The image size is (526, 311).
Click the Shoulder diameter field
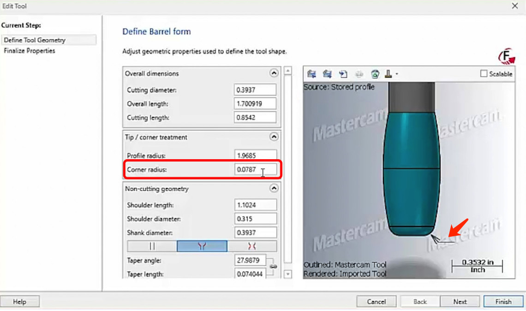click(x=256, y=219)
